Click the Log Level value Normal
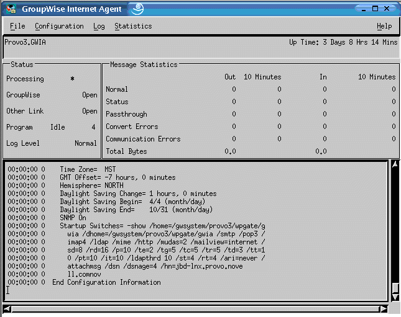 click(x=86, y=143)
